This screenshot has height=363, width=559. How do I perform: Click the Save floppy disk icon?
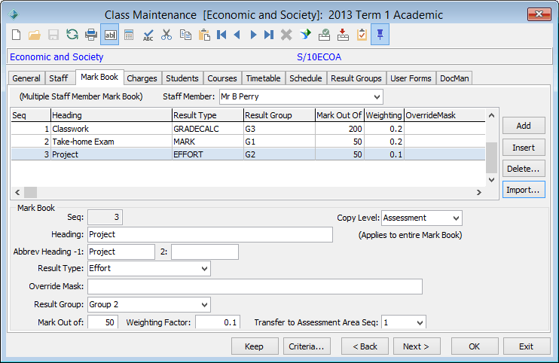[53, 35]
